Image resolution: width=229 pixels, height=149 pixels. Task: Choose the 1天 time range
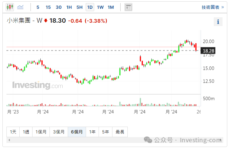tap(13, 132)
